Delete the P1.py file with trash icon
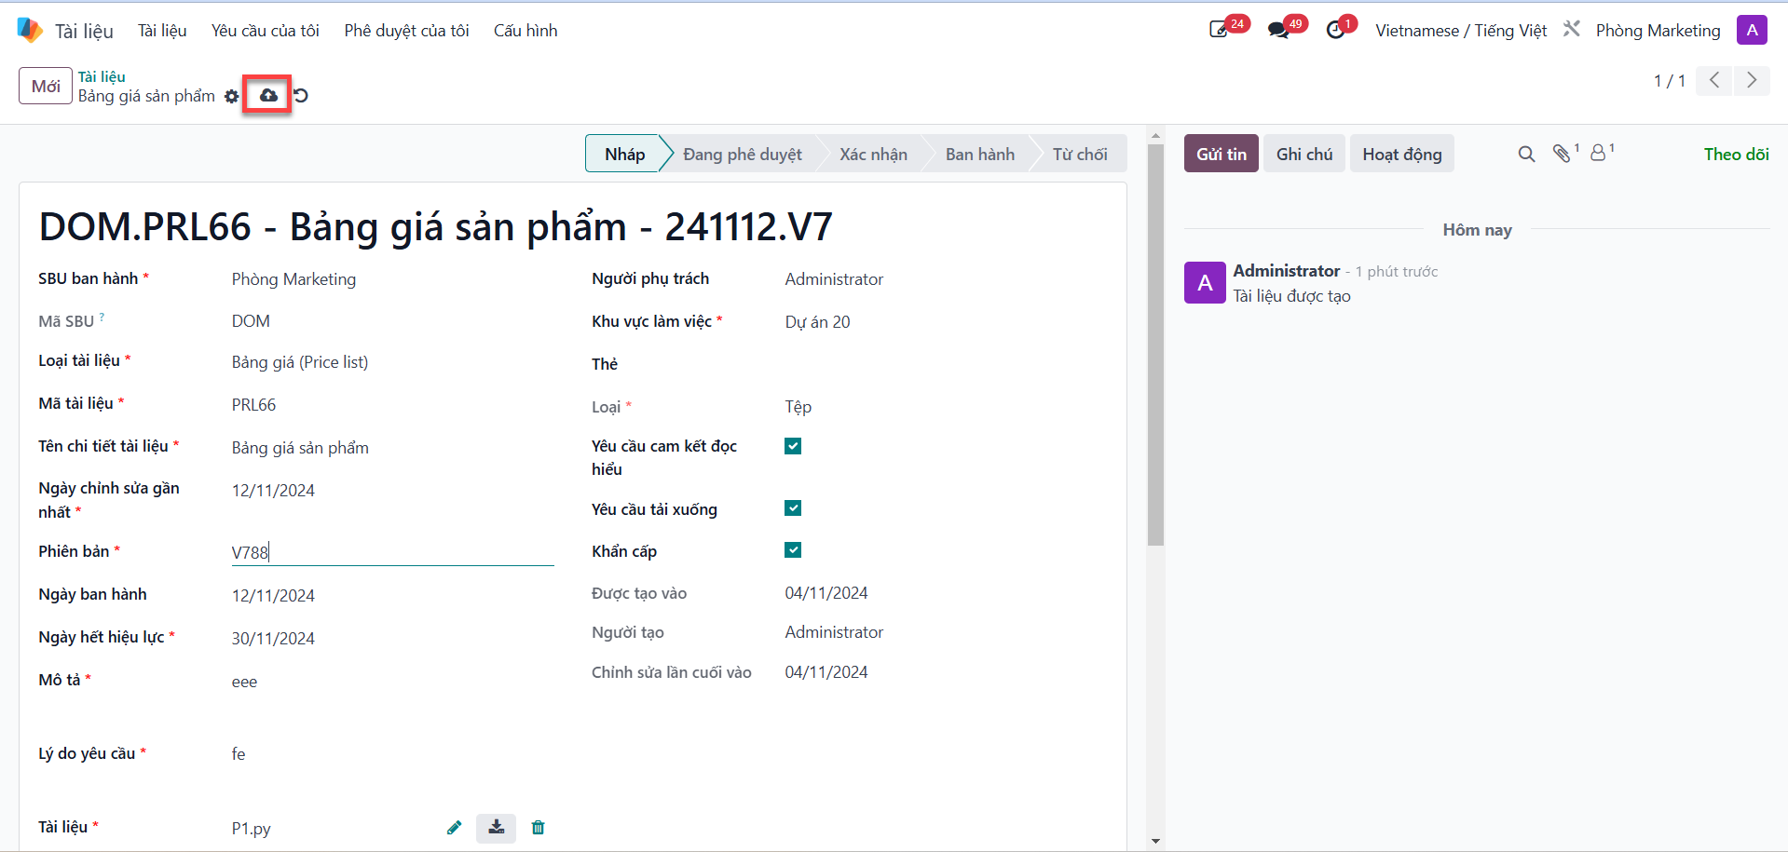The height and width of the screenshot is (852, 1788). [x=538, y=827]
